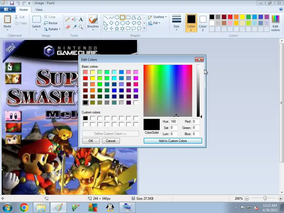Screen dimensions: 284x213
Task: Click inside the Sat input field
Action: (x=173, y=128)
